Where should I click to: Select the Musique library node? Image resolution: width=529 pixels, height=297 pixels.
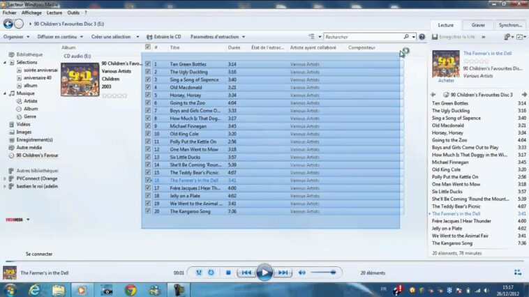pyautogui.click(x=25, y=93)
